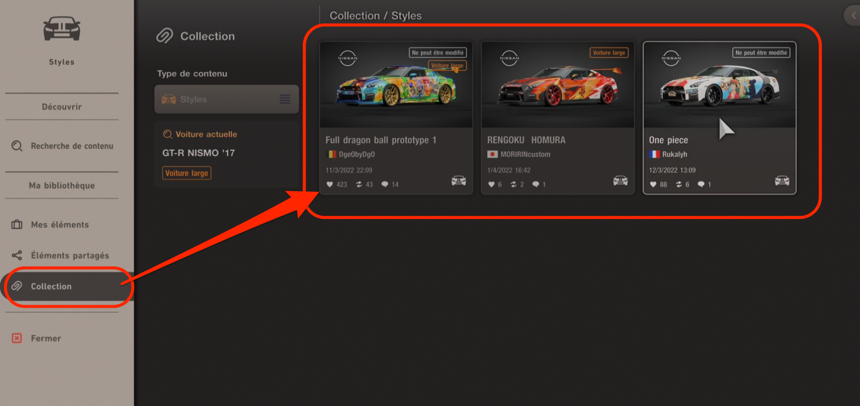The height and width of the screenshot is (406, 860).
Task: Click the Fermer close option
Action: [x=46, y=339]
